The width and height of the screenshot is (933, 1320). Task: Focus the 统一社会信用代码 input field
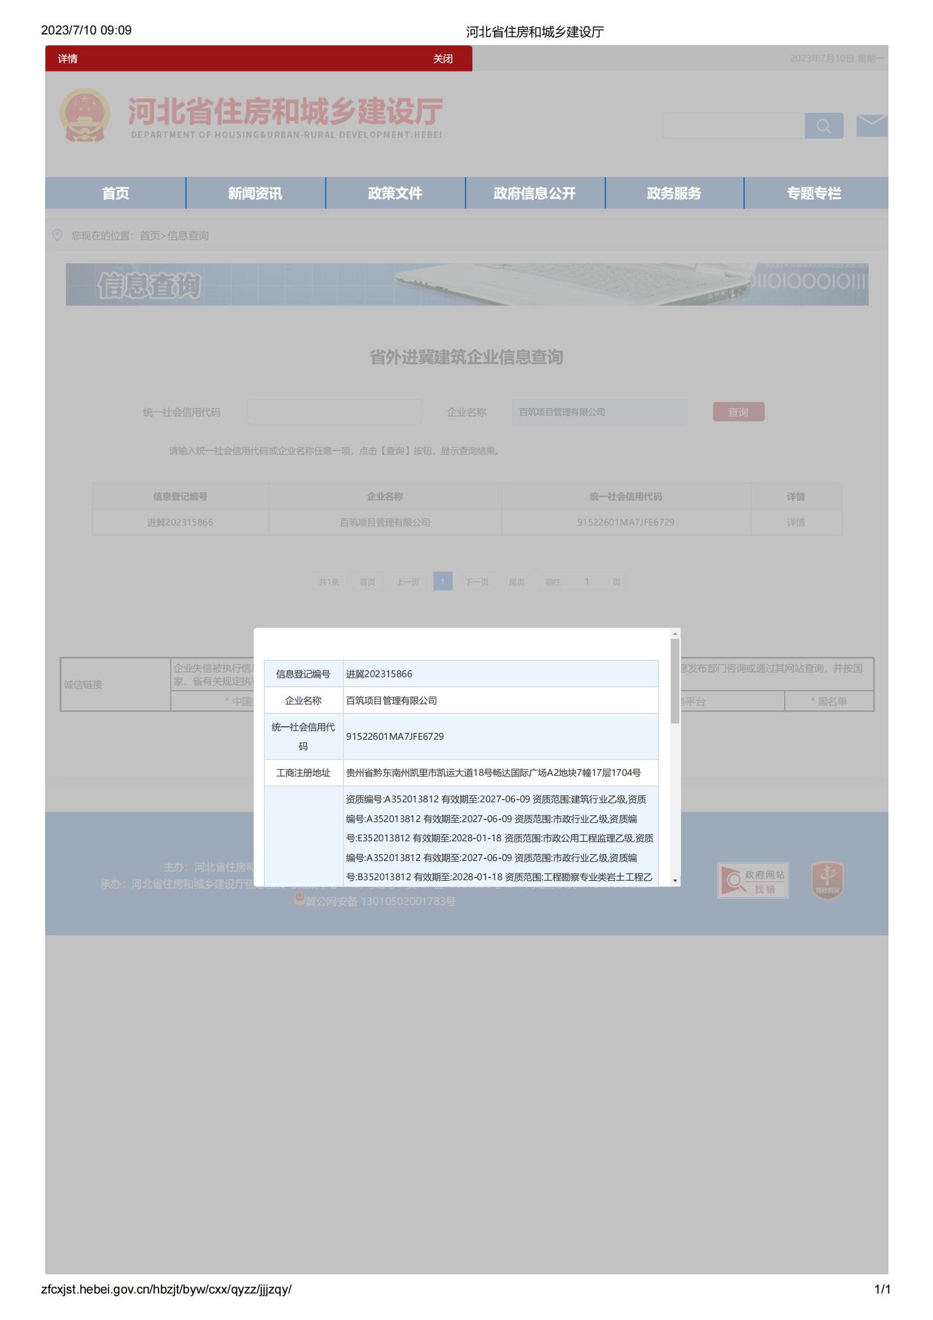(334, 412)
